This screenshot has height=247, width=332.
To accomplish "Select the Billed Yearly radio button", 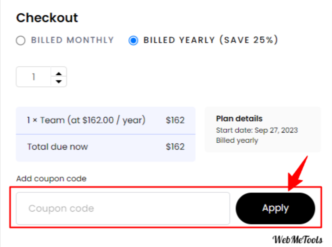I will 133,40.
